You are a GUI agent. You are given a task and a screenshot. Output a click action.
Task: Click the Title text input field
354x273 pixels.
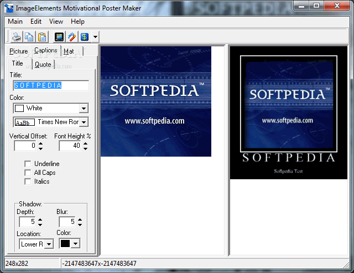pyautogui.click(x=51, y=85)
